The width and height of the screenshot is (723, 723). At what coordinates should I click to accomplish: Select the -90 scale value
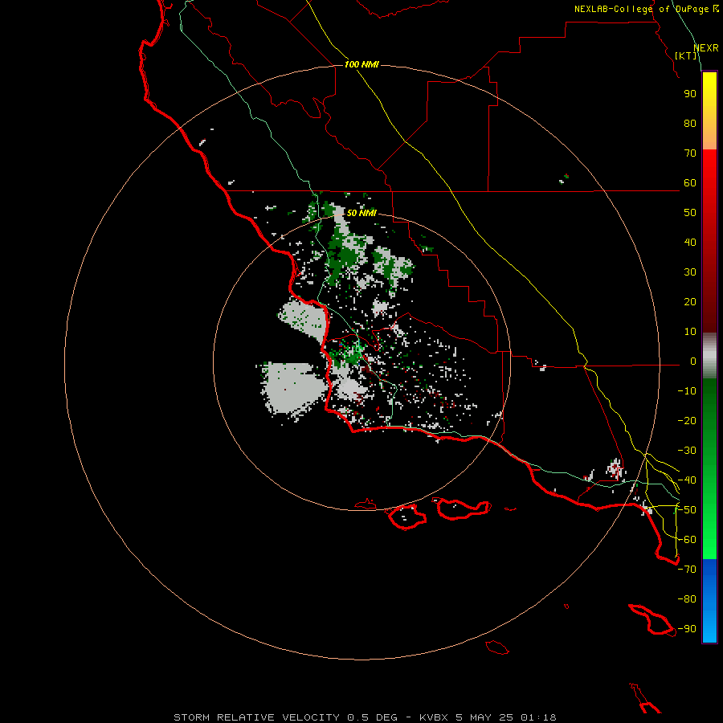click(x=687, y=629)
